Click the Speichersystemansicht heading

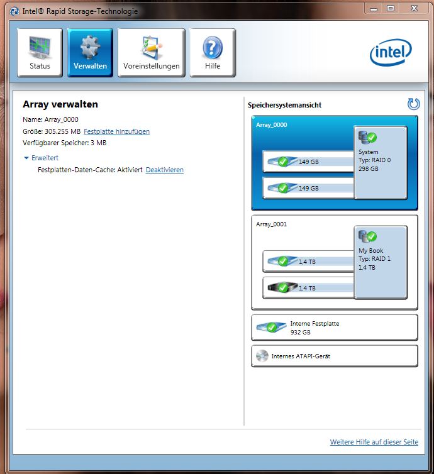pos(284,105)
